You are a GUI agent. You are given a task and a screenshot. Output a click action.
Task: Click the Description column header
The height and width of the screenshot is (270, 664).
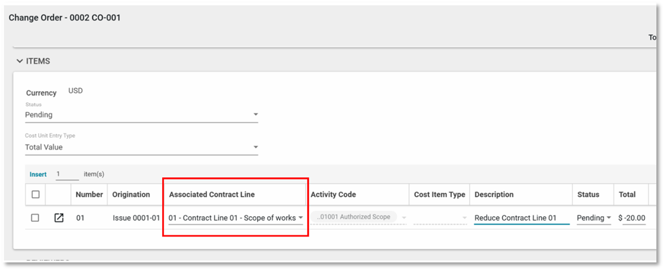[494, 195]
